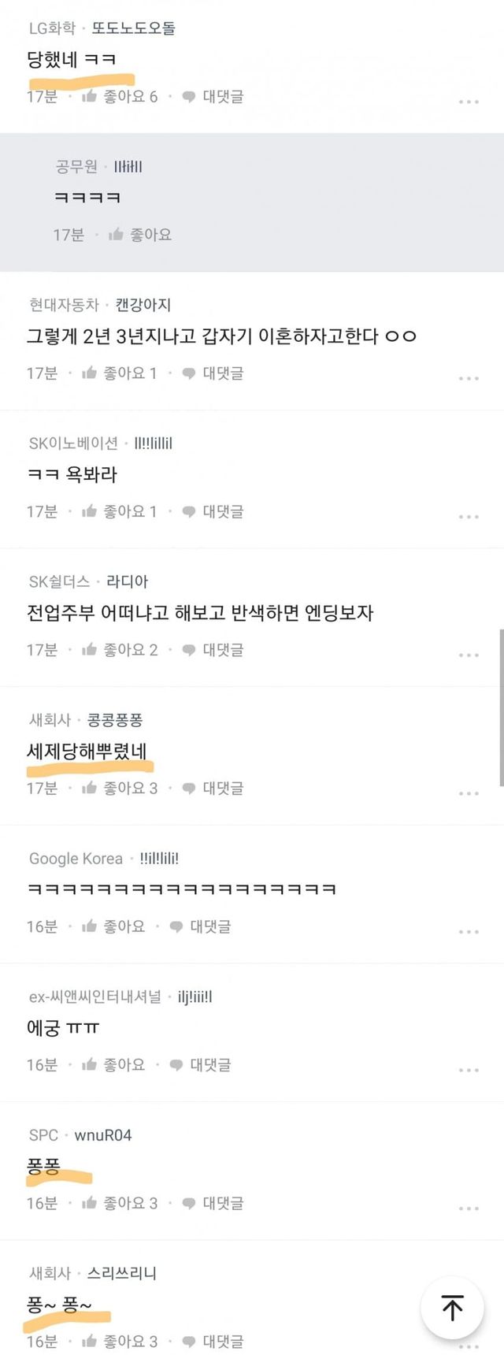Open three-dot menu on SK이노베이션 comment
Viewport: 504px width, 1355px height.
point(469,517)
